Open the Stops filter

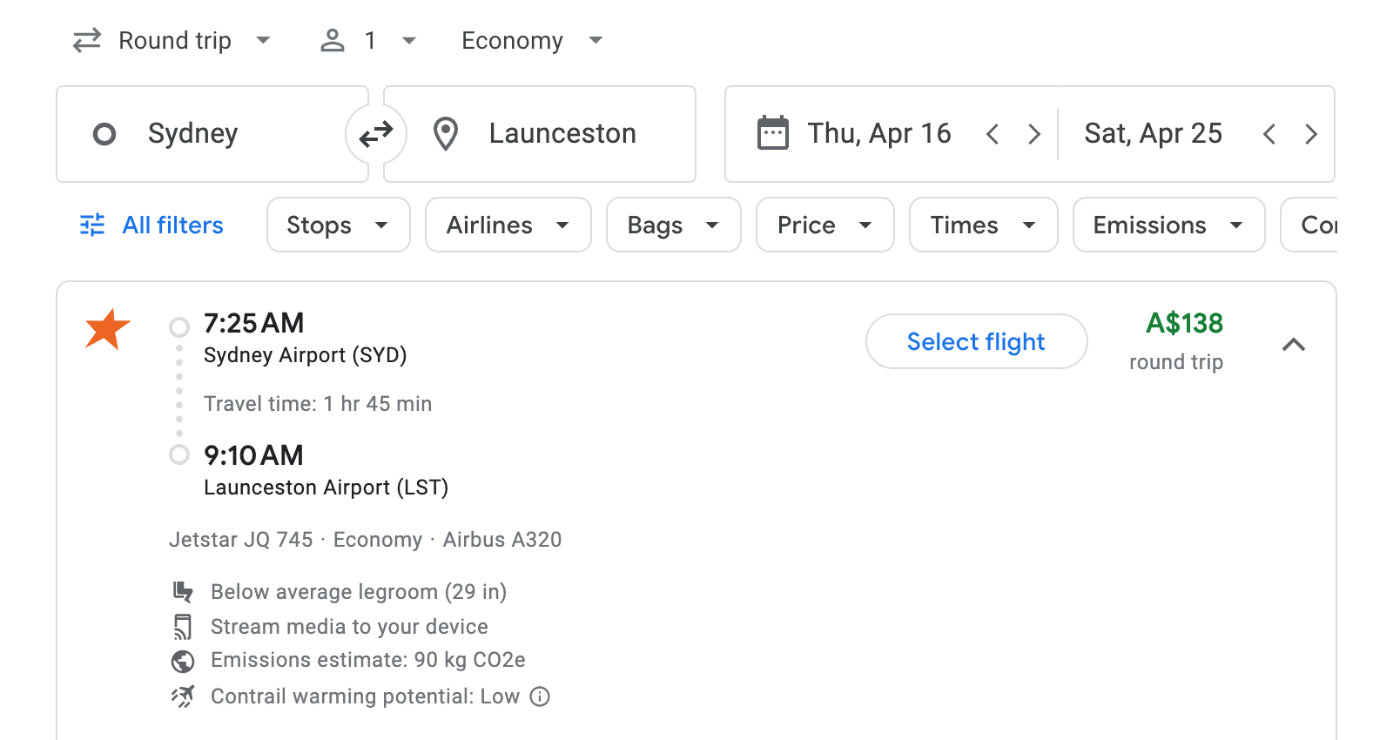coord(337,225)
